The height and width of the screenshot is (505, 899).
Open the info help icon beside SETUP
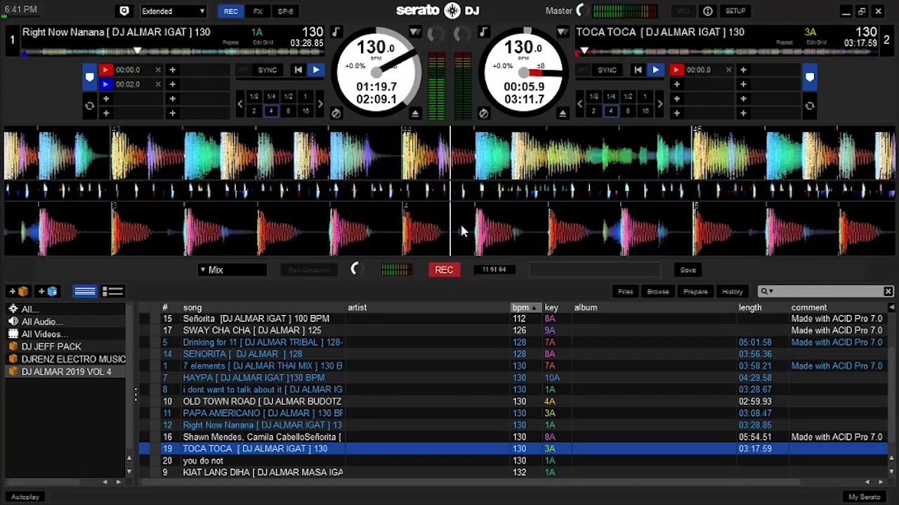[x=708, y=11]
